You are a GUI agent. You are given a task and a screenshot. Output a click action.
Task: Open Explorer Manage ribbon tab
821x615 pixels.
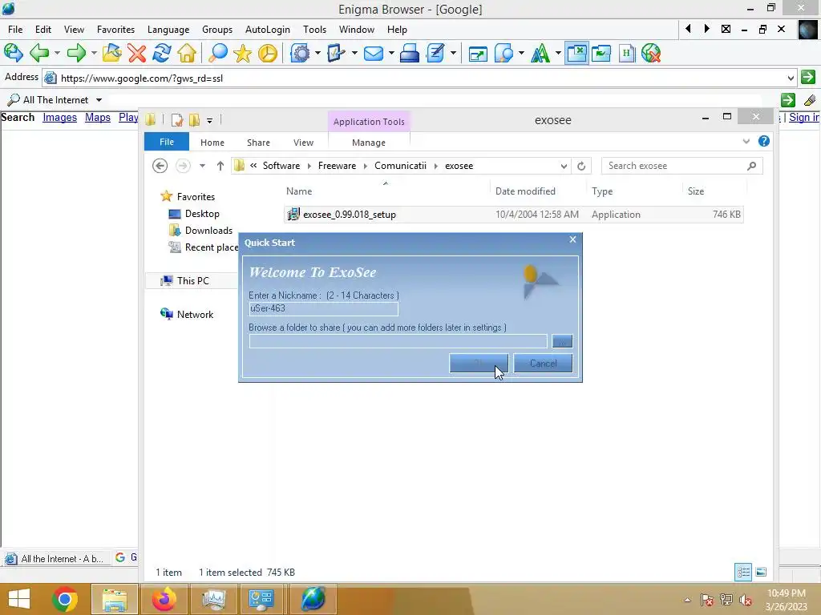click(x=369, y=143)
